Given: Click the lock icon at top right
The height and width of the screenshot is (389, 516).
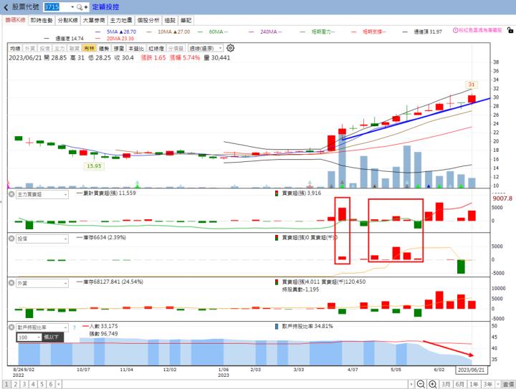Looking at the screenshot, I should pyautogui.click(x=510, y=30).
